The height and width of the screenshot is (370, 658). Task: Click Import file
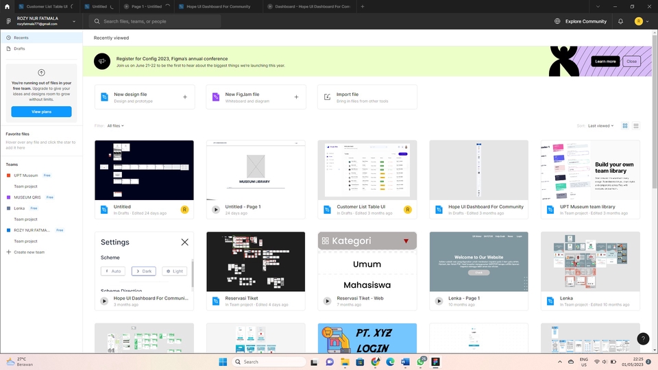tap(367, 97)
